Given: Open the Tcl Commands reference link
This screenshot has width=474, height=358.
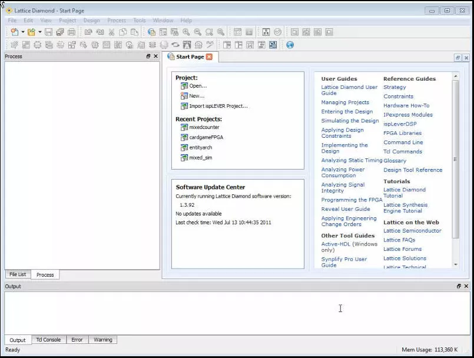Looking at the screenshot, I should point(403,151).
